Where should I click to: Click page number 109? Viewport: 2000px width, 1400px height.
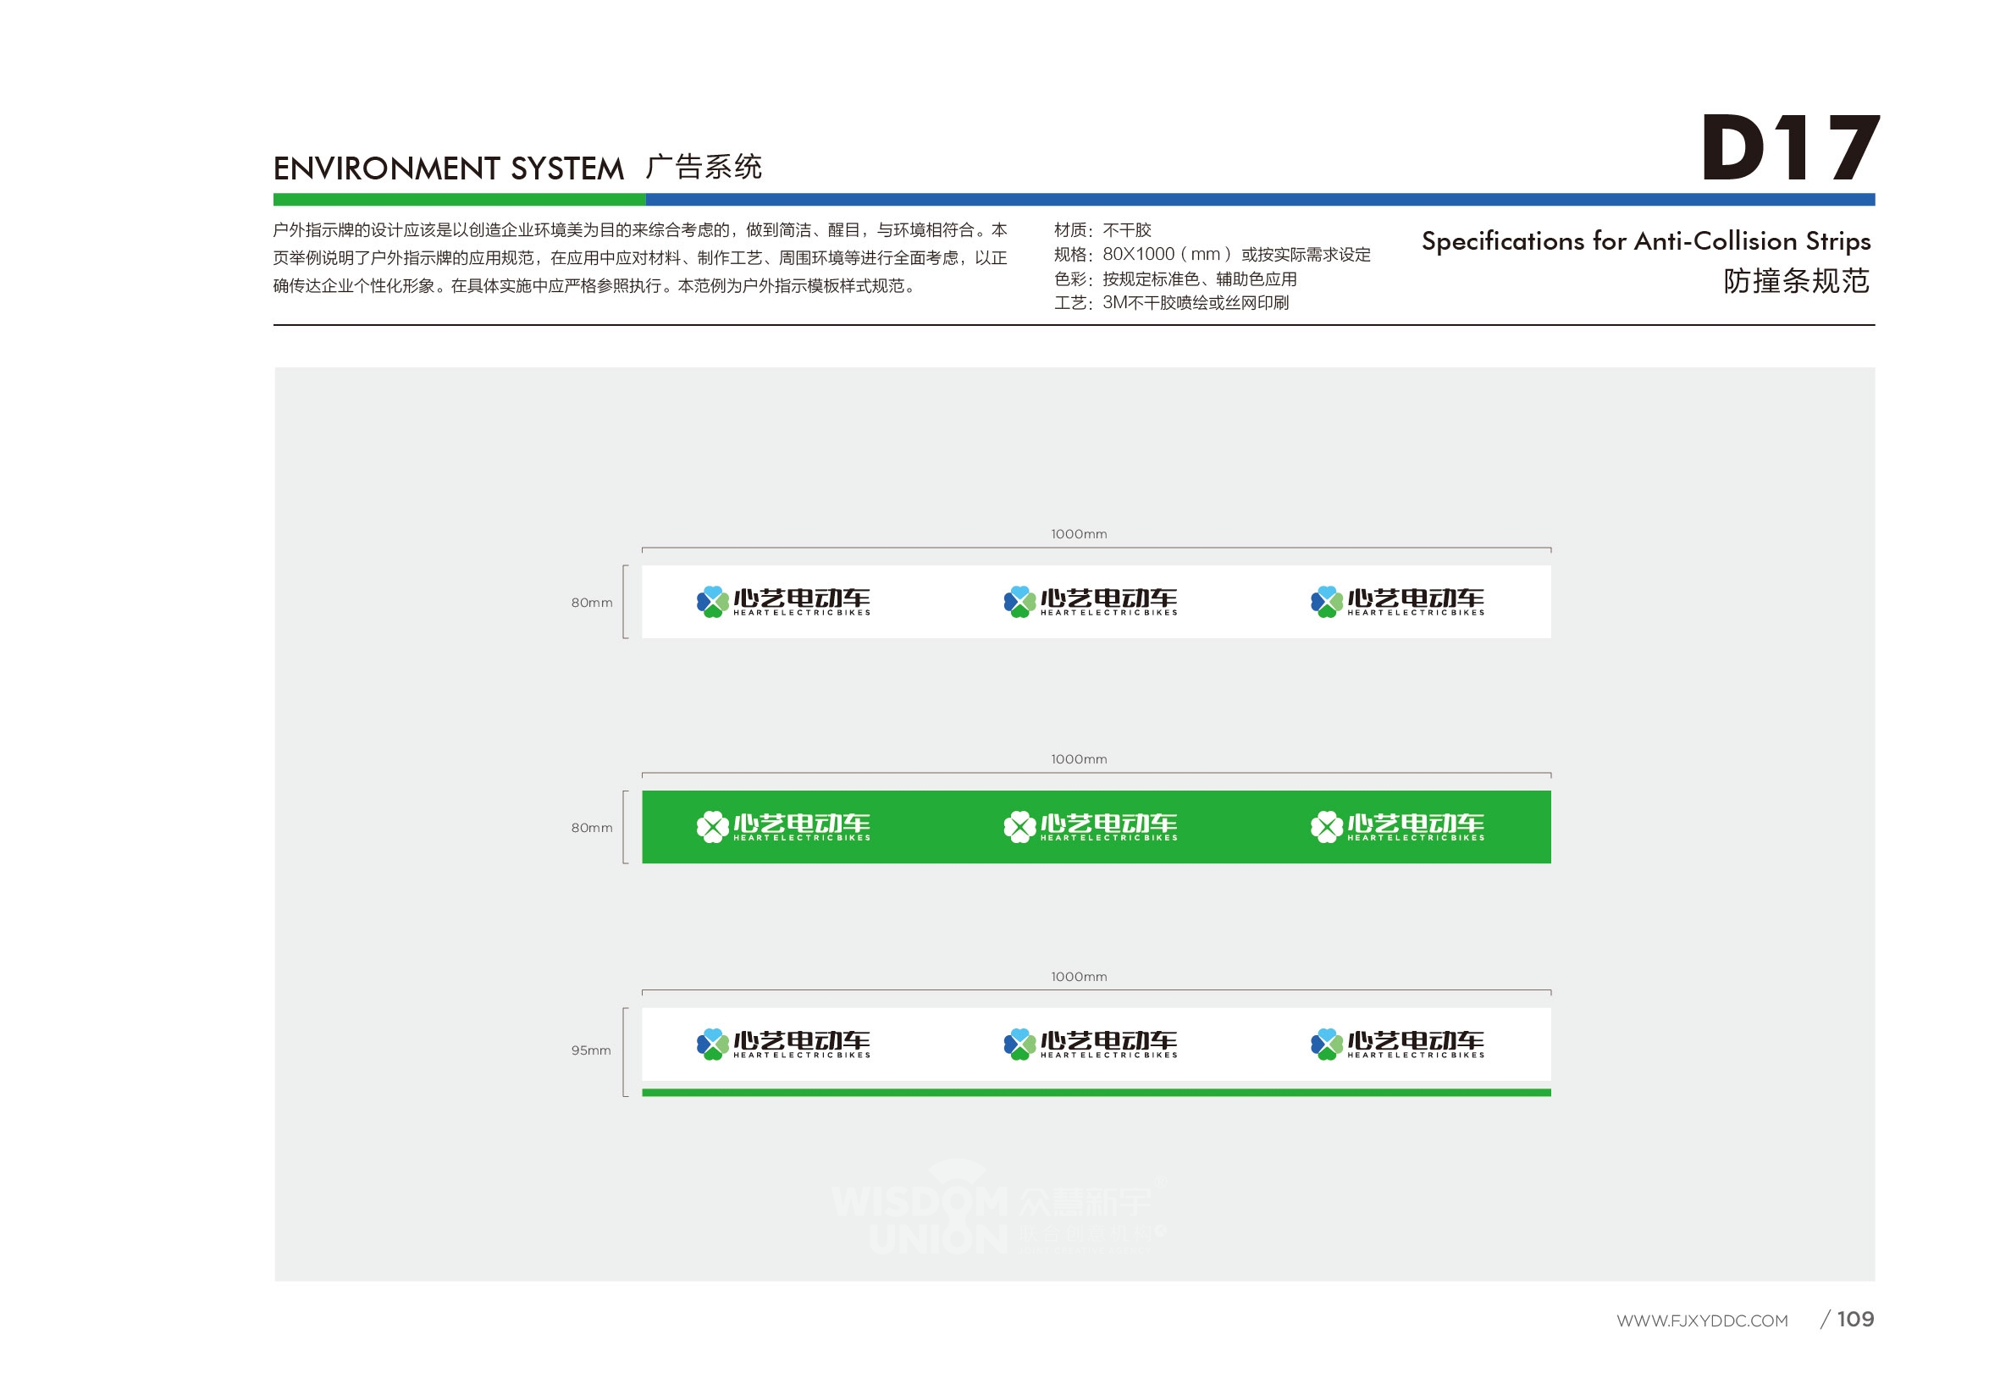tap(1855, 1319)
